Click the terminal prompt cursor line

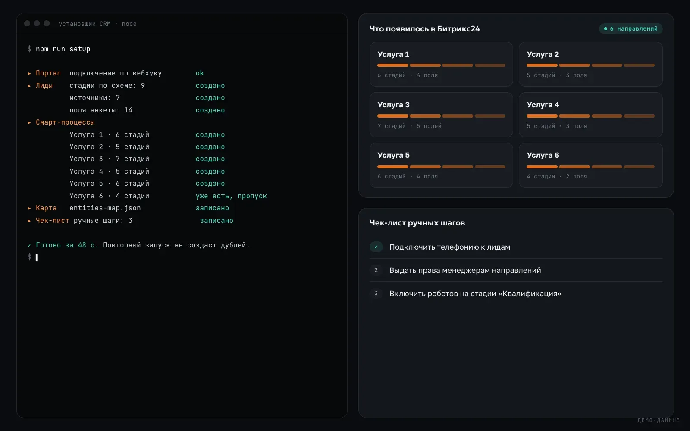37,258
